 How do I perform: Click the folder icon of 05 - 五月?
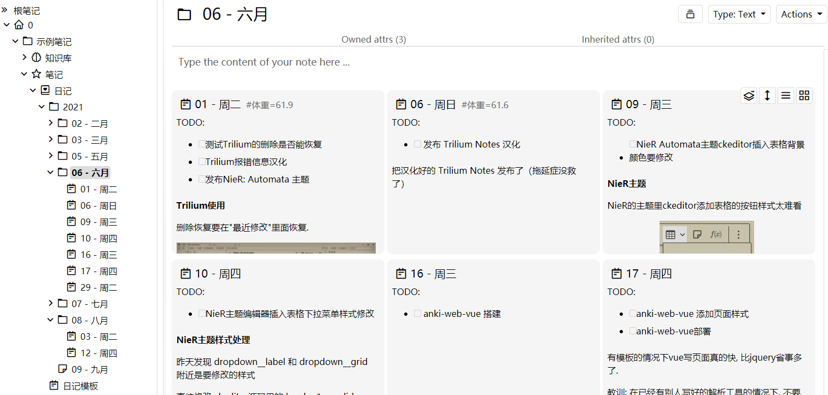click(62, 156)
